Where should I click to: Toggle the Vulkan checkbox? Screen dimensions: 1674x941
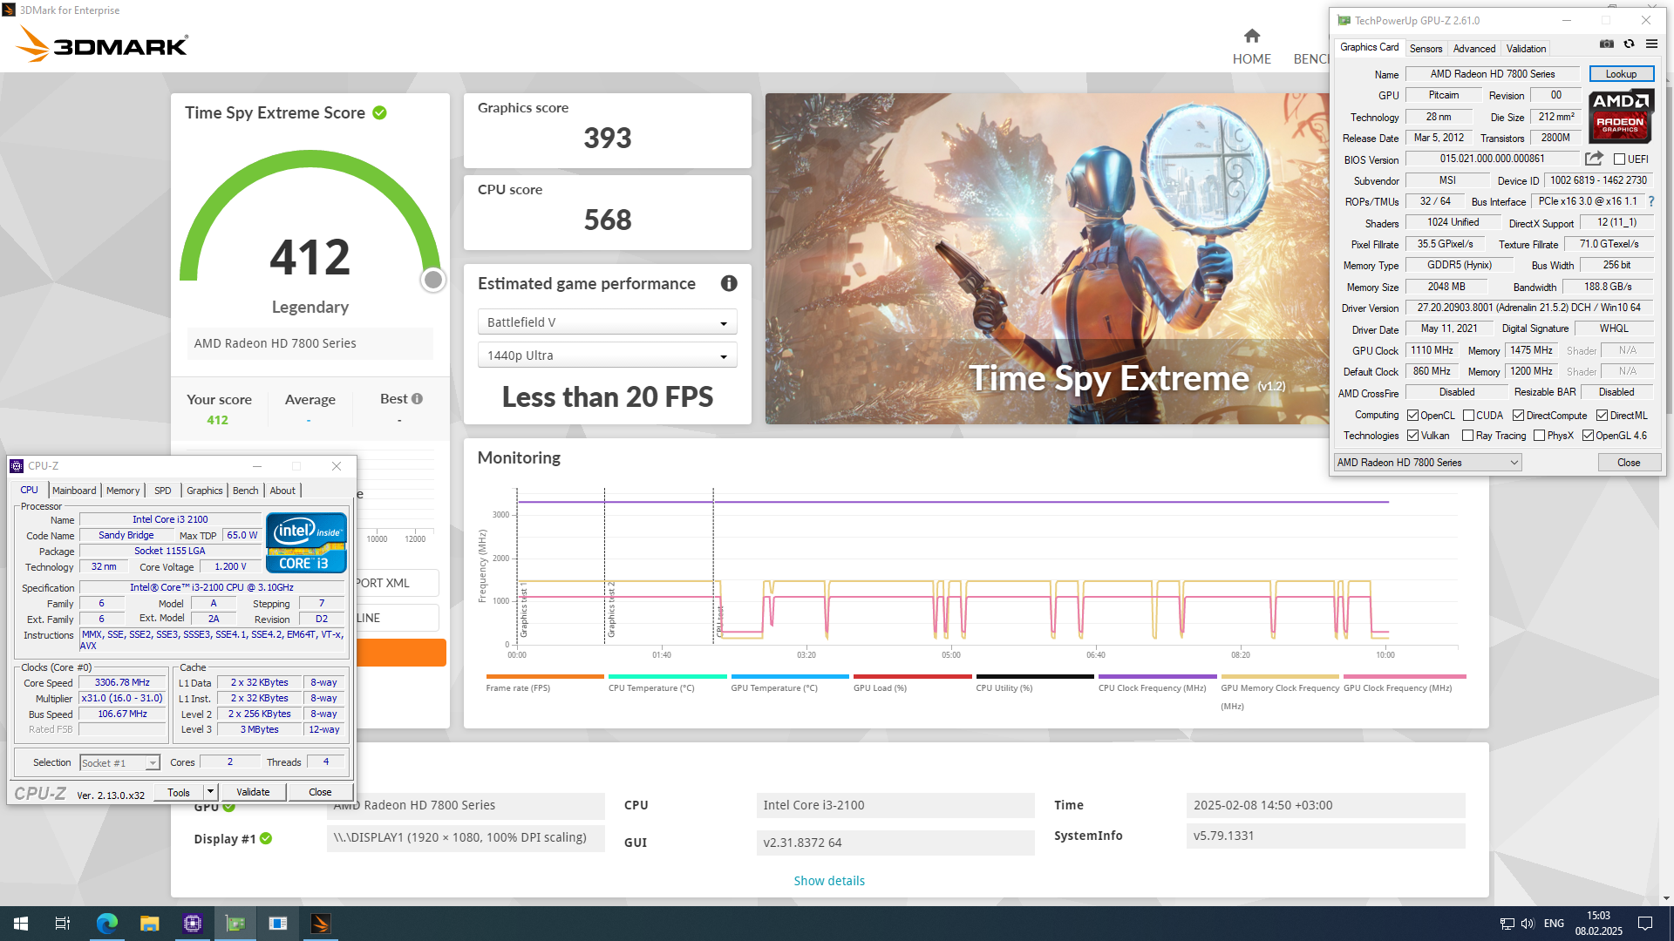(x=1412, y=436)
